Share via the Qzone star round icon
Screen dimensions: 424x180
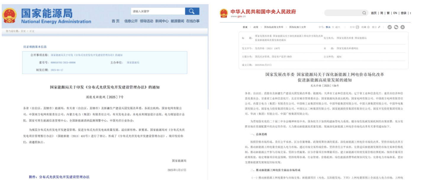tap(402, 27)
